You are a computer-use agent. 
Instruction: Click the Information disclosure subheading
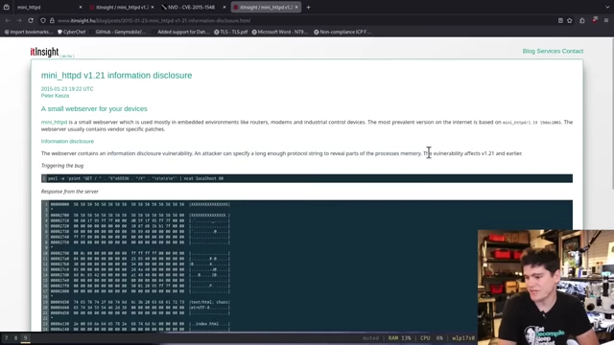(67, 141)
